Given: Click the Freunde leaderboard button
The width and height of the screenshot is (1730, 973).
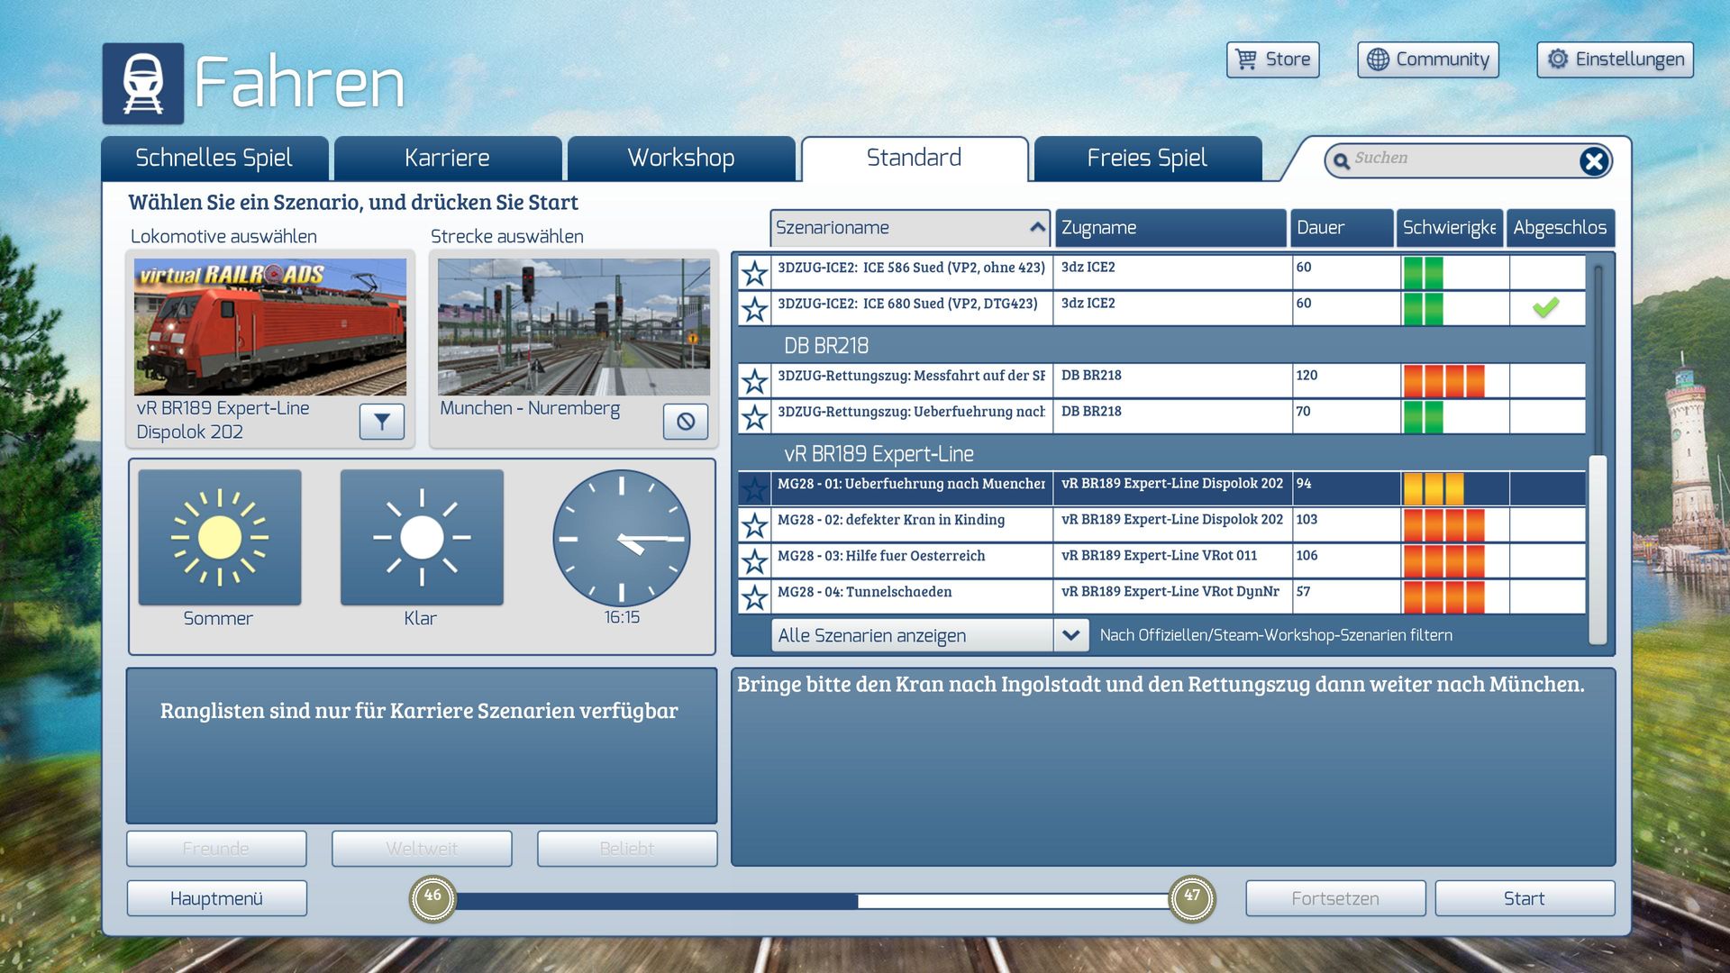Looking at the screenshot, I should (x=216, y=849).
